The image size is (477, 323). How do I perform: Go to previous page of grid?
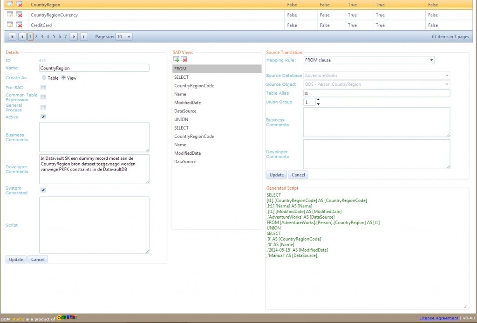click(22, 36)
